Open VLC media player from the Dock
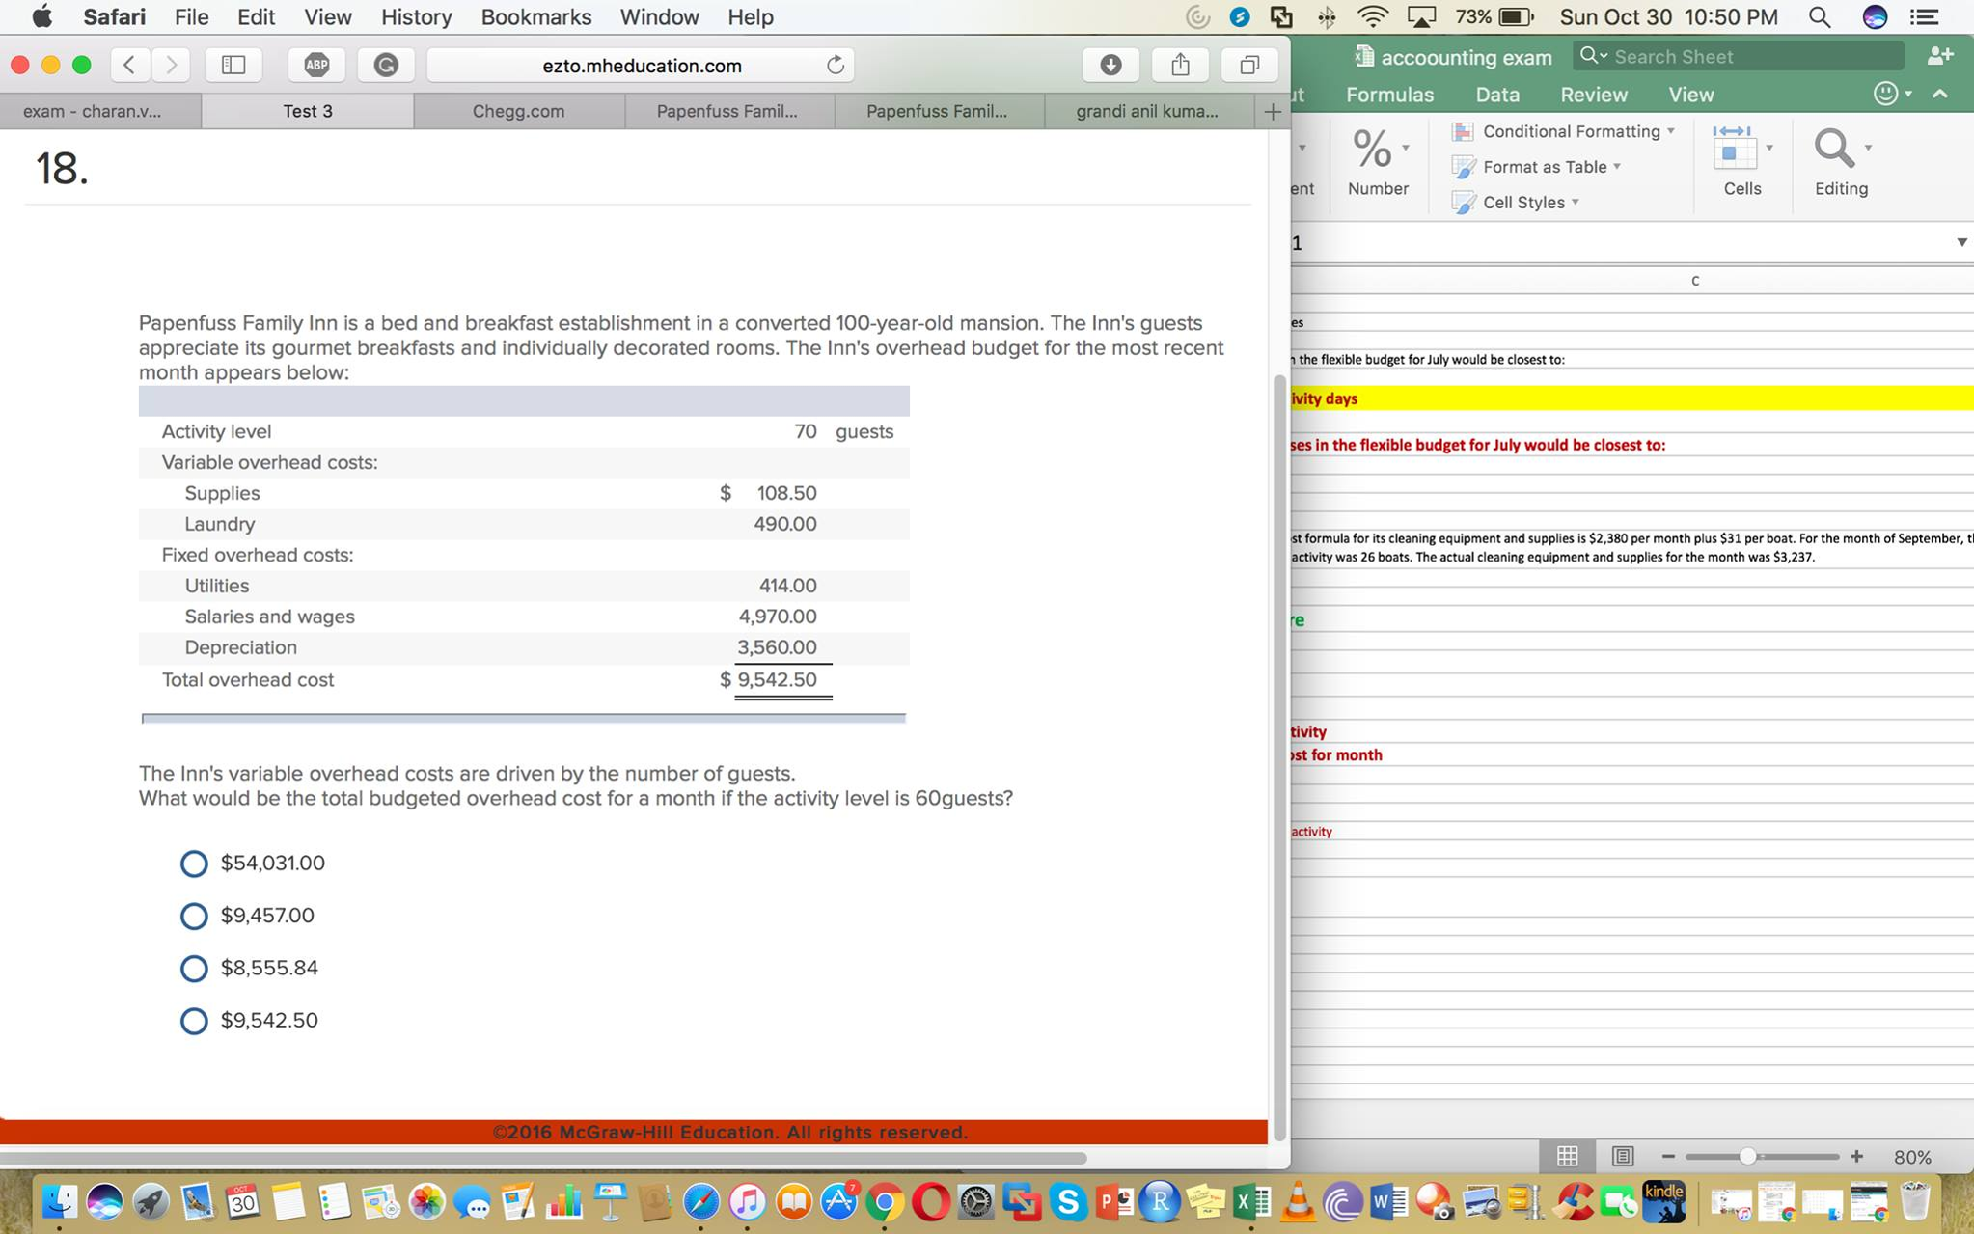Image resolution: width=1974 pixels, height=1234 pixels. click(1299, 1202)
